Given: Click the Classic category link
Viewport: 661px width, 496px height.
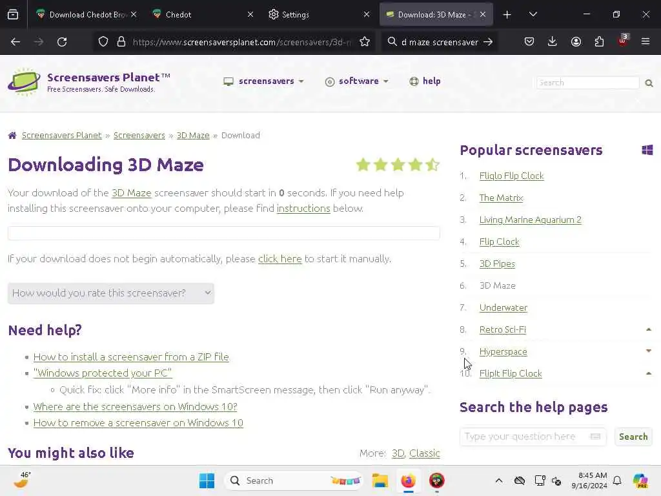Looking at the screenshot, I should pos(425,453).
